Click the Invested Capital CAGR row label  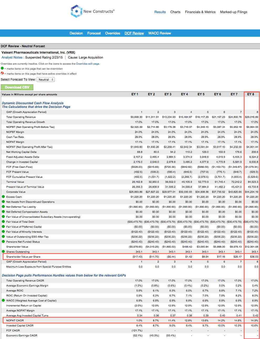(x=20, y=326)
